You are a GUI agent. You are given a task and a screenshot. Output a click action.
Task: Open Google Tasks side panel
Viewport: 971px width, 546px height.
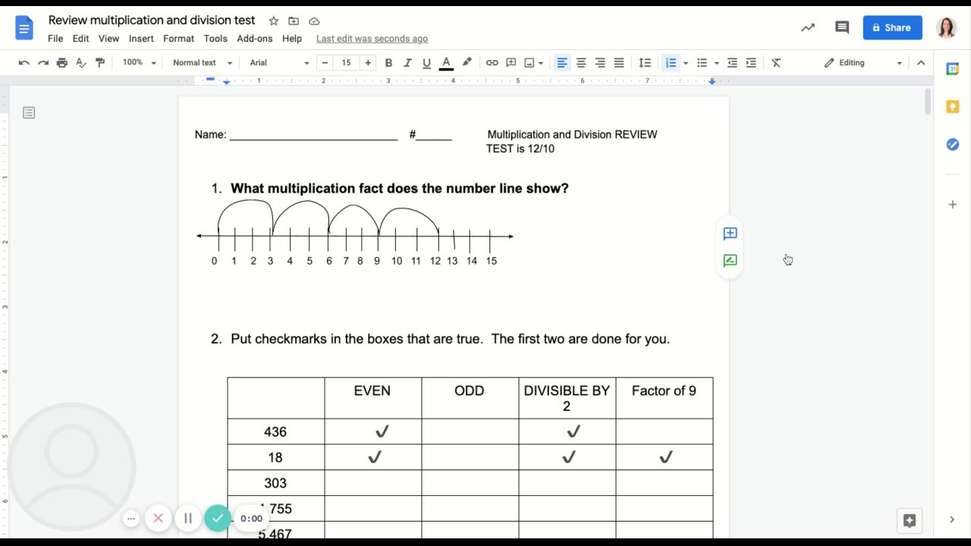[953, 144]
